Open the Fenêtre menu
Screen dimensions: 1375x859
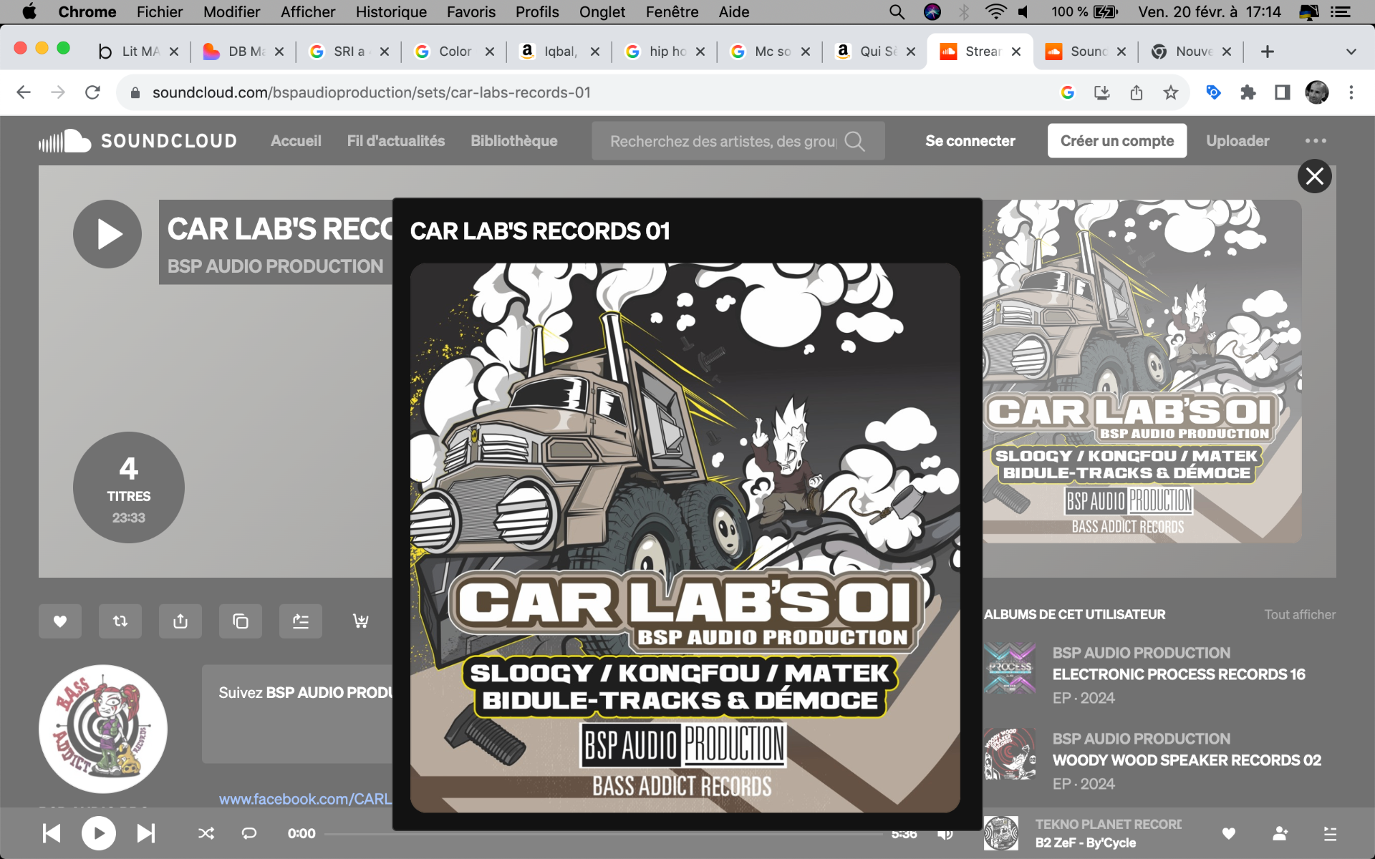672,12
